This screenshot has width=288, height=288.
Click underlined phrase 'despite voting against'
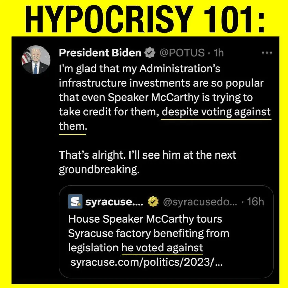pyautogui.click(x=216, y=112)
